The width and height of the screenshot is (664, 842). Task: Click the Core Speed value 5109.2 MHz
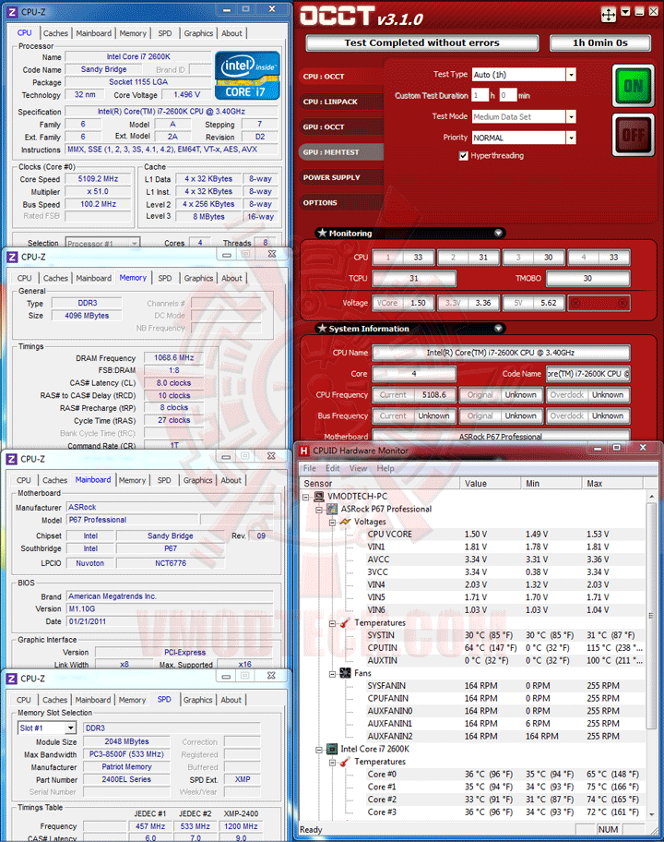tap(98, 179)
